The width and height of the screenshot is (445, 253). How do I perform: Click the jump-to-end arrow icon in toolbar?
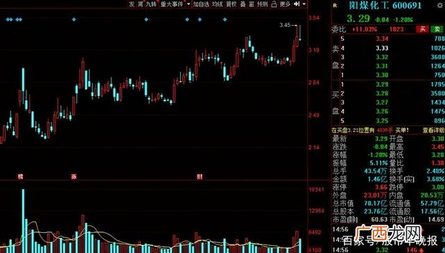[297, 4]
